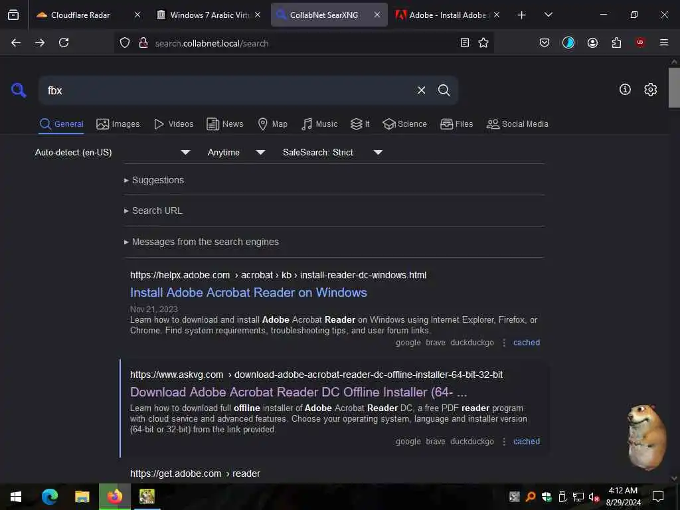Open SearXNG preferences gear

pos(651,90)
